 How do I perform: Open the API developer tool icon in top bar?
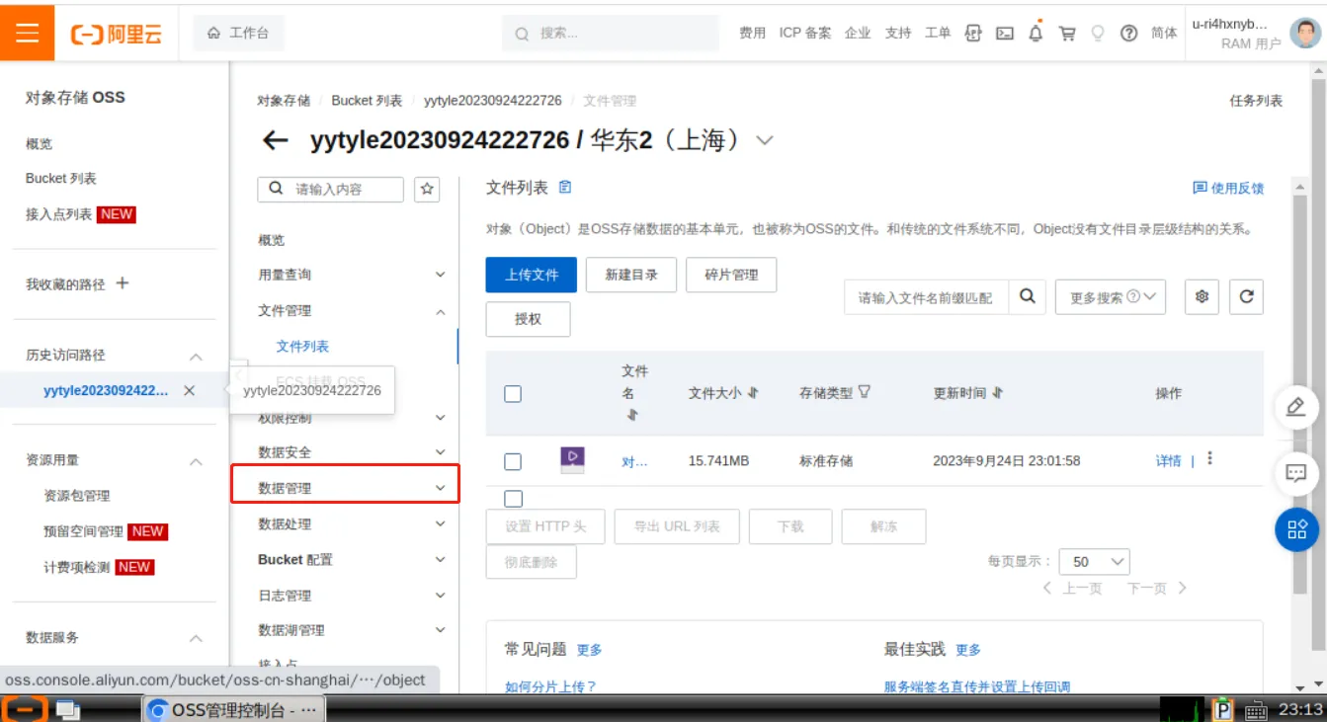point(973,33)
